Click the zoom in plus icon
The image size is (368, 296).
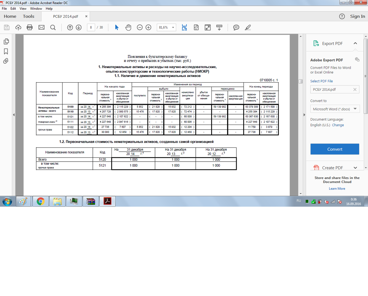coord(149,28)
